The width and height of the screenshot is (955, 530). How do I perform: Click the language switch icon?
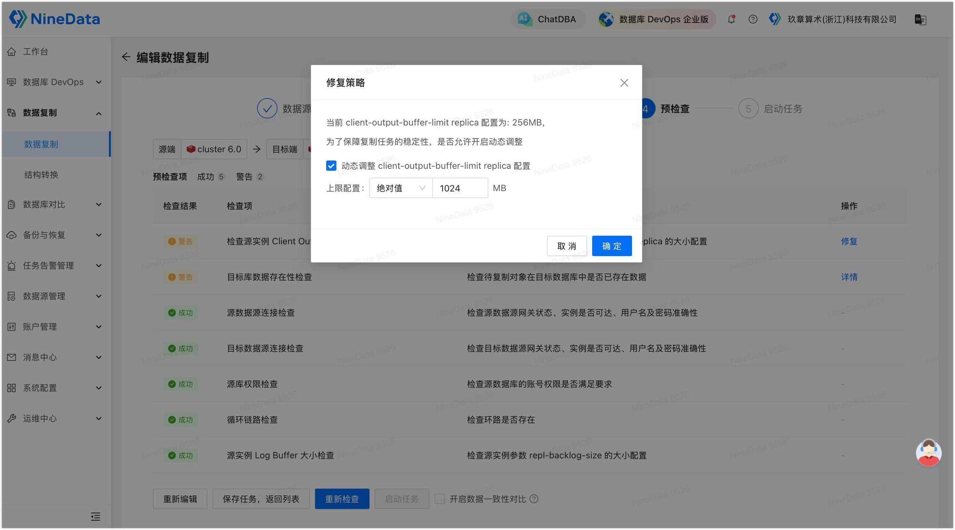coord(920,20)
